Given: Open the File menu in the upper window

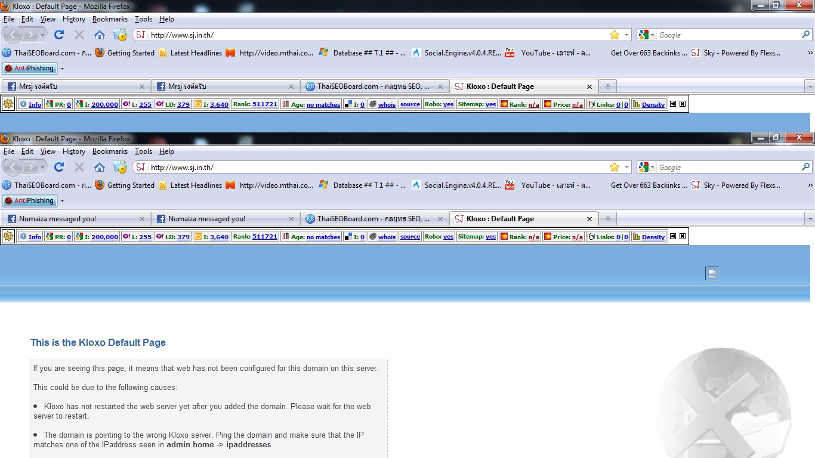Looking at the screenshot, I should point(8,19).
